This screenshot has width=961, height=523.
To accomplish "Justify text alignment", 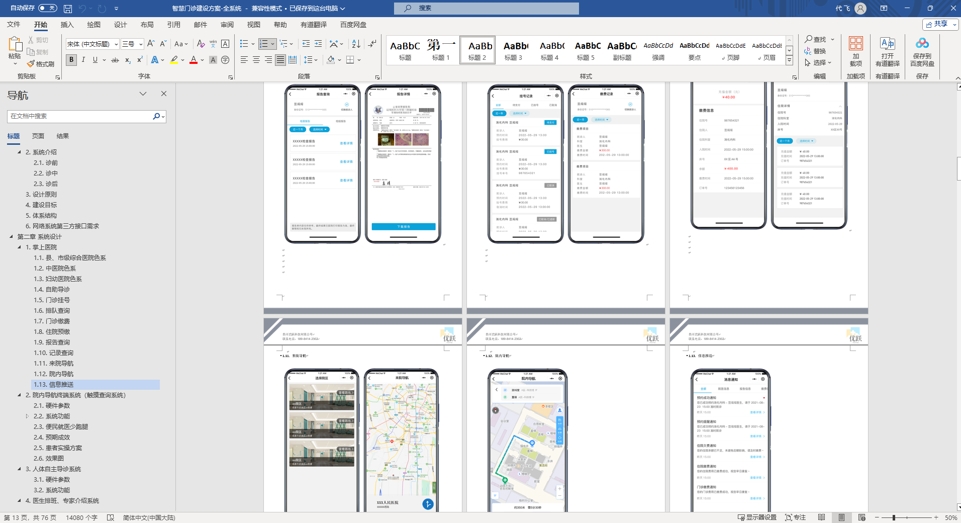I will [280, 60].
